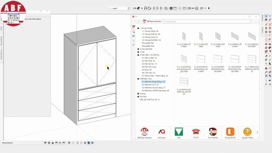Screen dimensions: 272x153
Task: Select 1.1- Khung Thẳng category
Action: (150, 31)
